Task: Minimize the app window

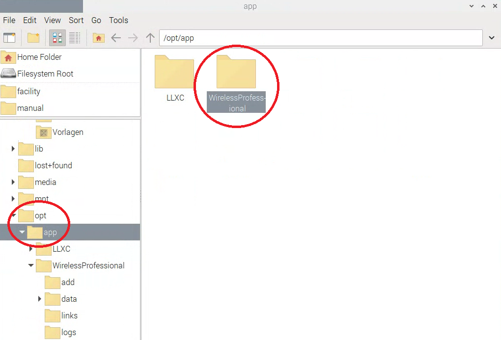Action: (472, 6)
